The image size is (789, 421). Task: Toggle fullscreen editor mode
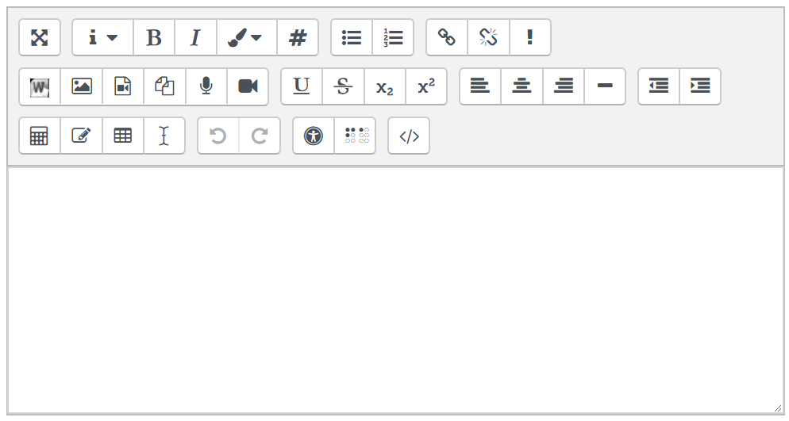click(40, 37)
